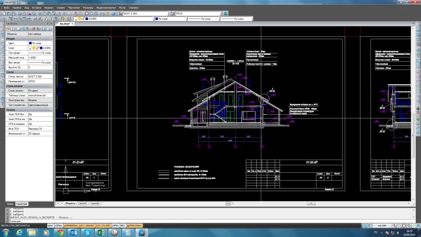
Task: Switch to TDMS panel tab
Action: click(10, 204)
